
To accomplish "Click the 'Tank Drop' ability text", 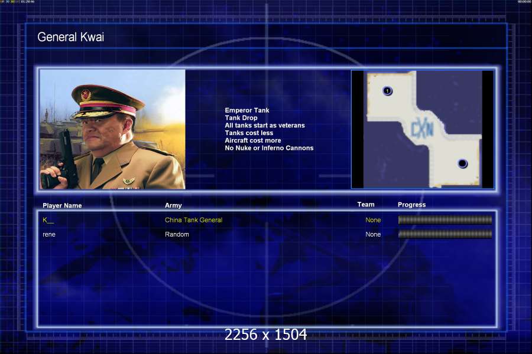I will click(241, 117).
